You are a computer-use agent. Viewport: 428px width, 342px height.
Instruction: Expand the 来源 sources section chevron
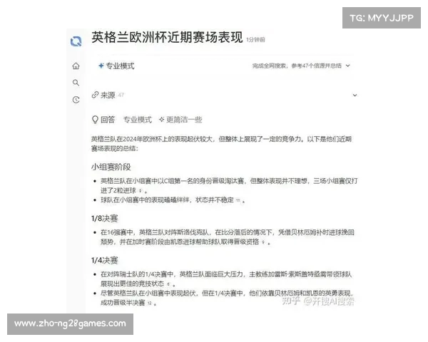(355, 95)
